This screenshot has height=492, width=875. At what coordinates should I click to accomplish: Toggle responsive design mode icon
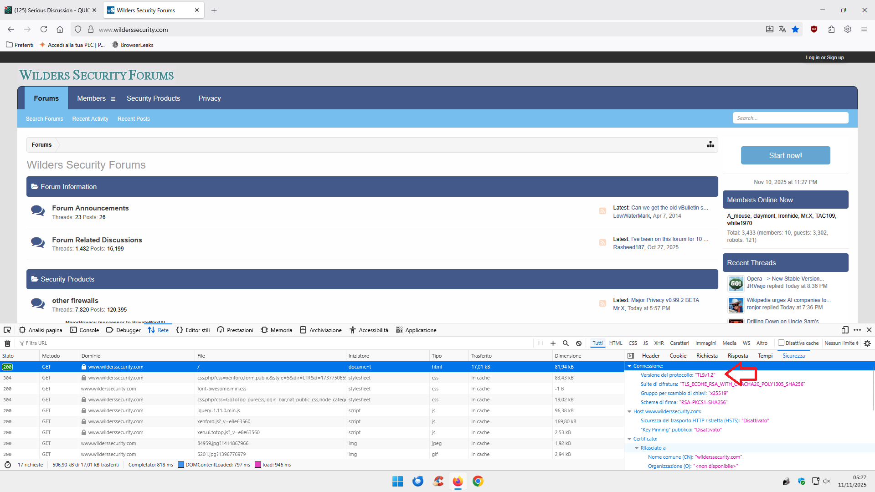coord(844,330)
